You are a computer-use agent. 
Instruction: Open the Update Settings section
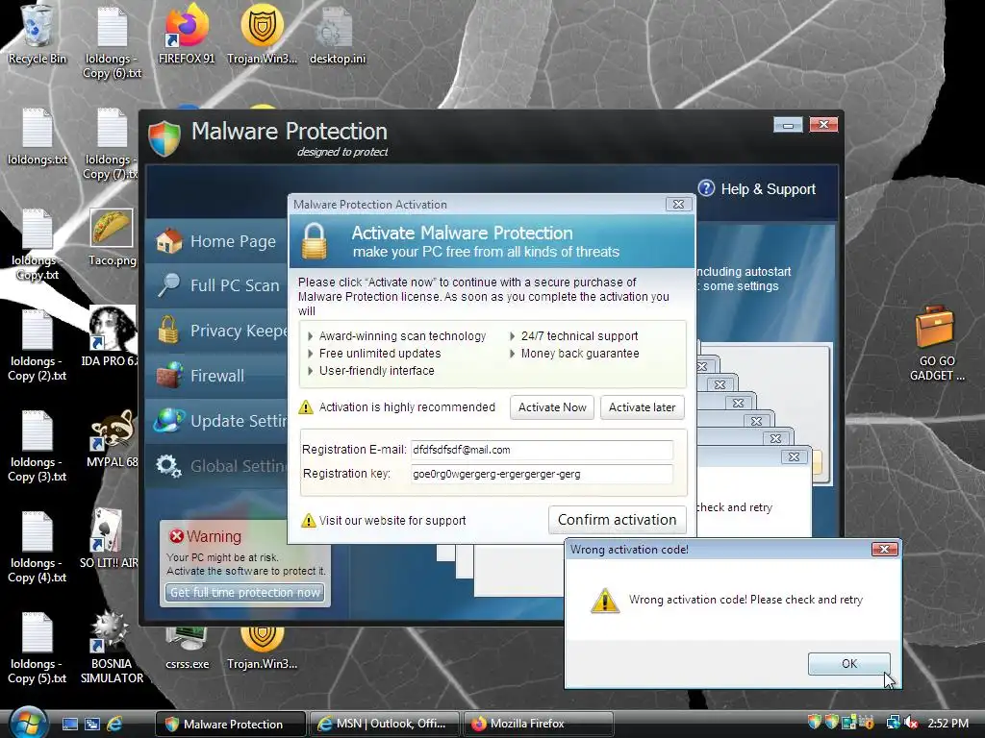pyautogui.click(x=216, y=421)
